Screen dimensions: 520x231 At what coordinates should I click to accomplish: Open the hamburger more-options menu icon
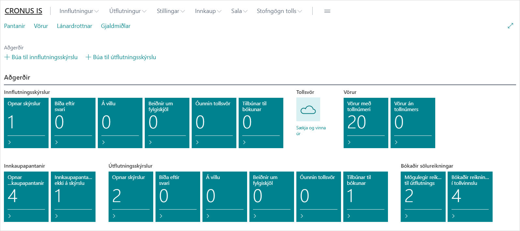click(327, 11)
